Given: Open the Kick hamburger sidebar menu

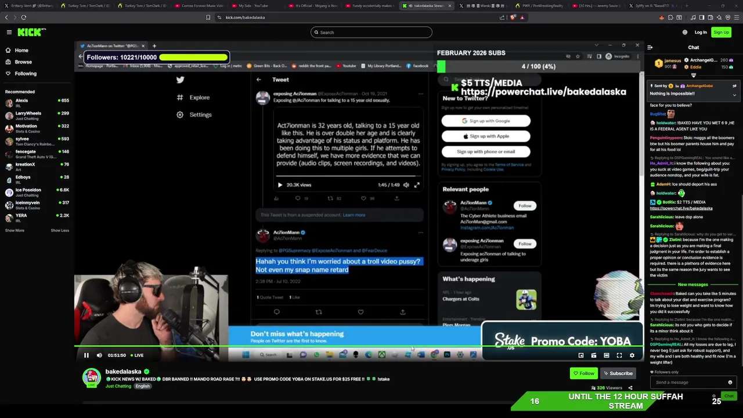Looking at the screenshot, I should pyautogui.click(x=9, y=33).
